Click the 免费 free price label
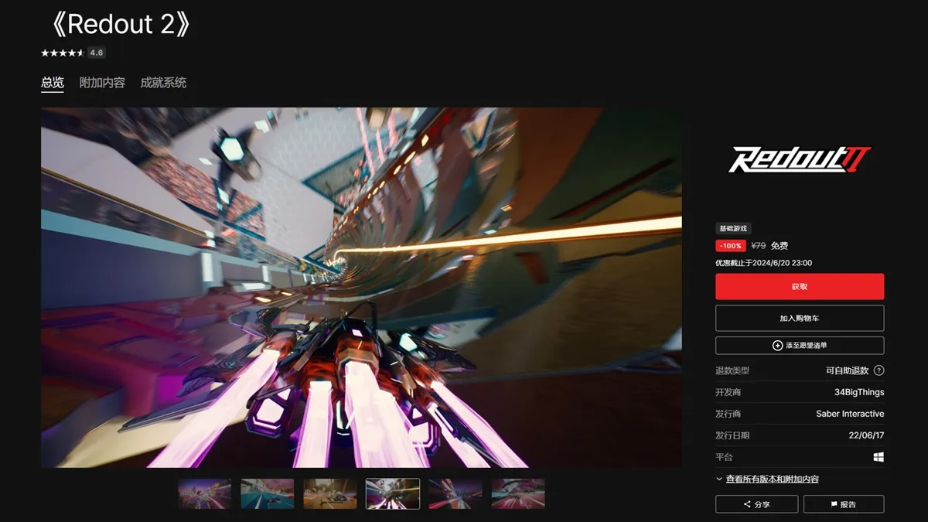 (x=780, y=246)
